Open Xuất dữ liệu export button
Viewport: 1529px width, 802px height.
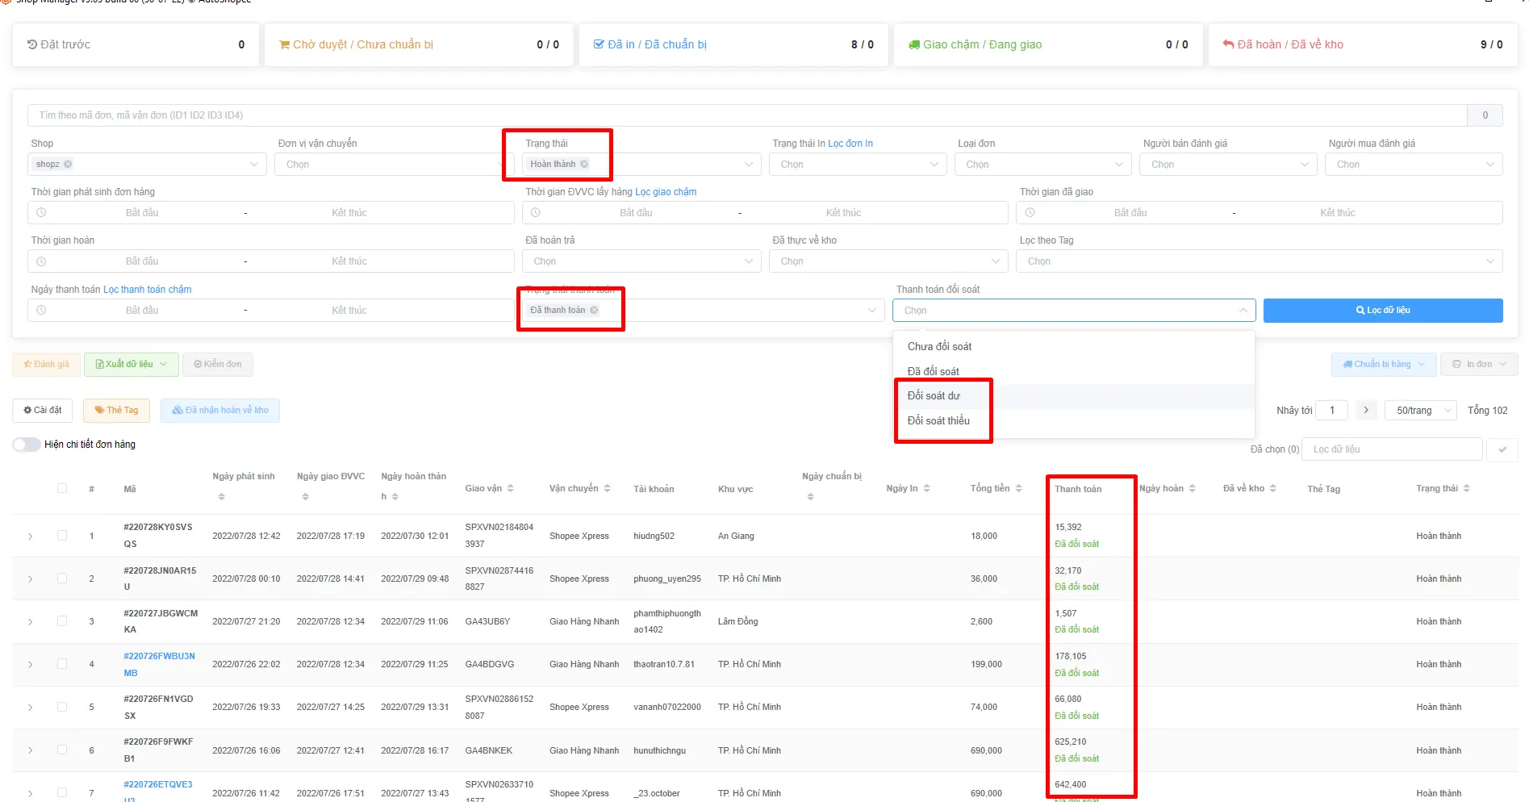(132, 364)
